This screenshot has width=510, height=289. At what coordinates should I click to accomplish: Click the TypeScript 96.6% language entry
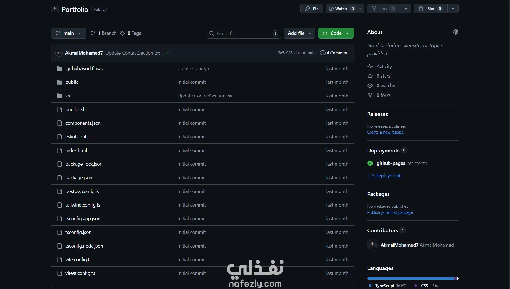(388, 286)
